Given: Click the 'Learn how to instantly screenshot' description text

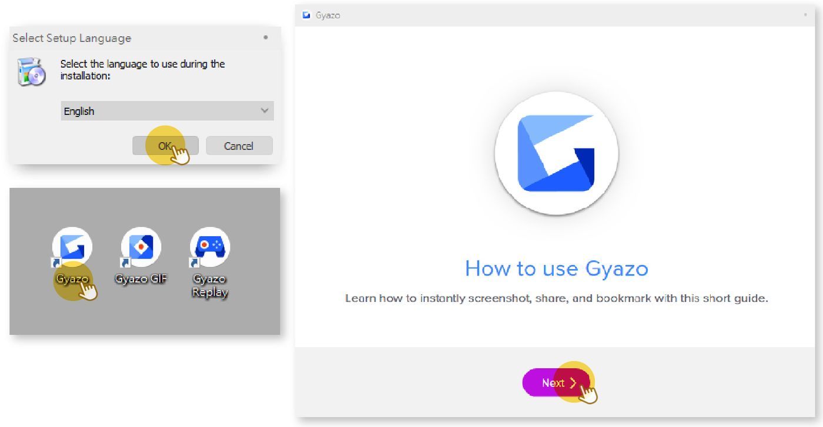Looking at the screenshot, I should (x=556, y=298).
